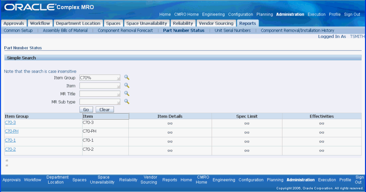366x192 pixels.
Task: Go to Home in top navigation
Action: coord(165,15)
